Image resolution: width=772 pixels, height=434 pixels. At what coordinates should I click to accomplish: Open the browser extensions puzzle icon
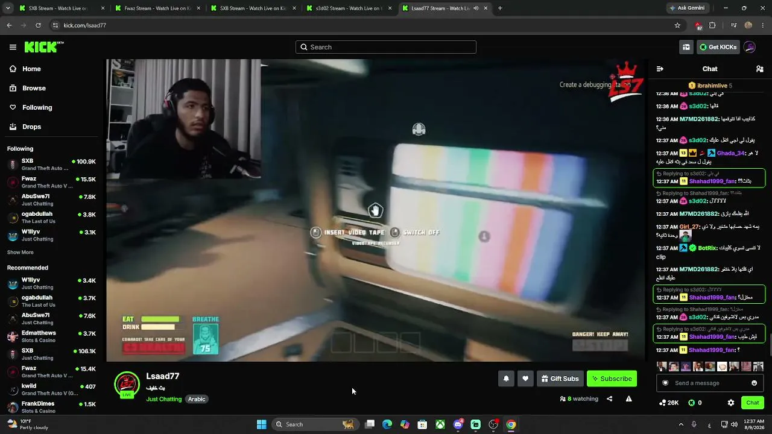712,25
